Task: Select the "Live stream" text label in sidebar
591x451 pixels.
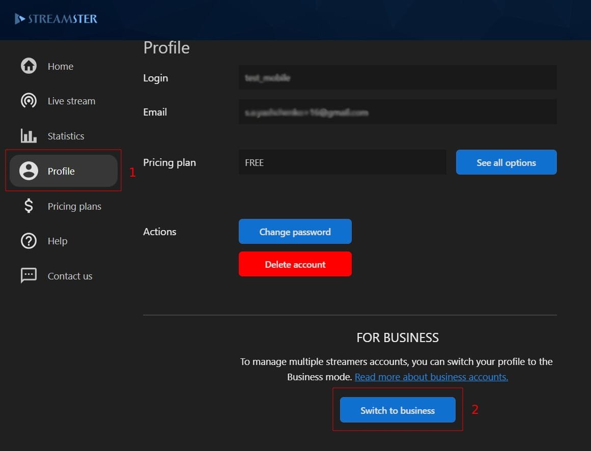Action: (71, 101)
